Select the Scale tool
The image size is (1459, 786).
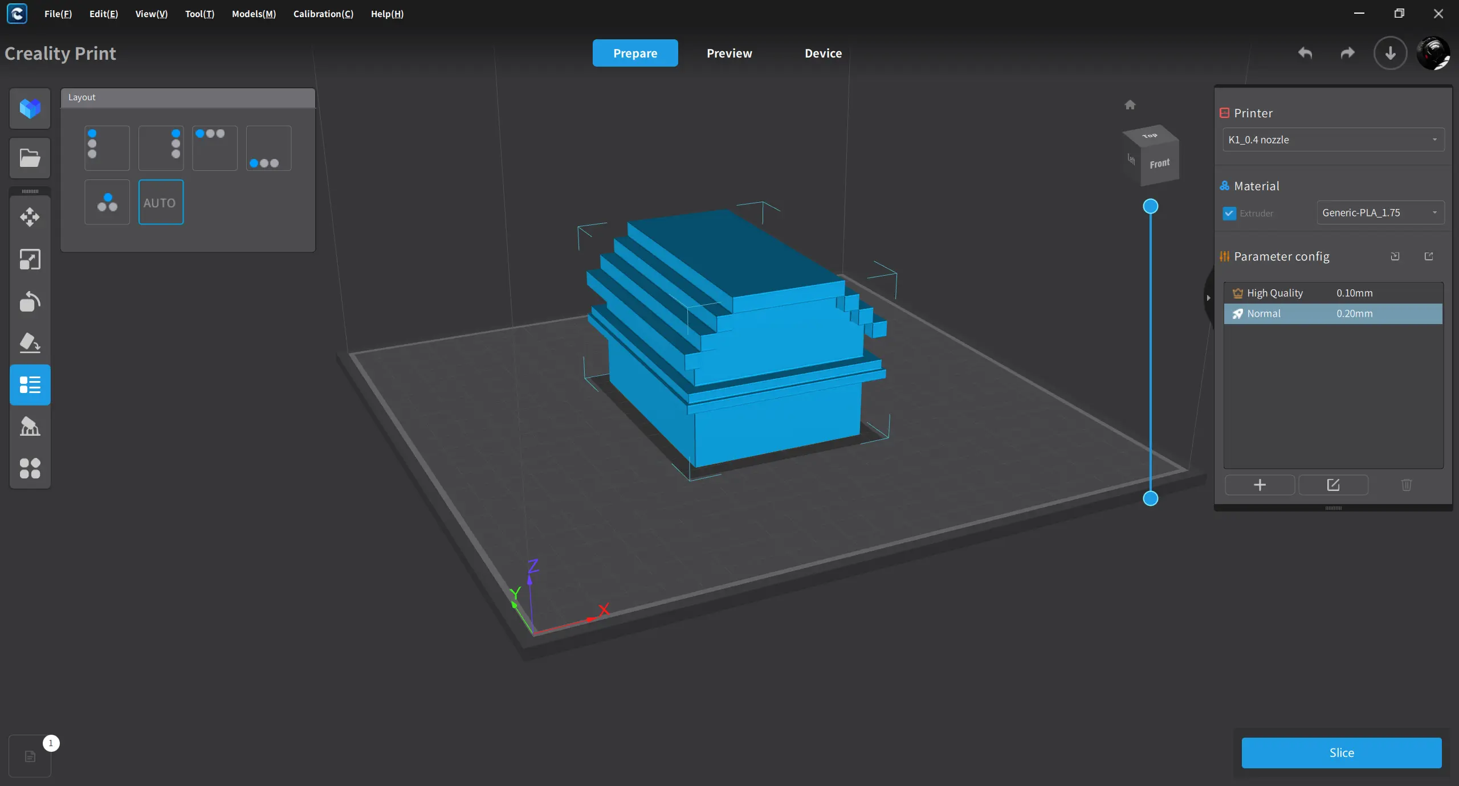click(x=30, y=260)
